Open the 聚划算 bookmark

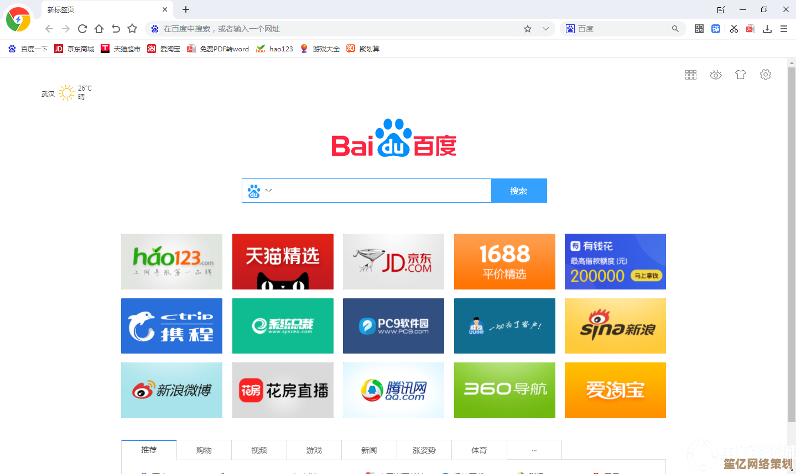(363, 49)
